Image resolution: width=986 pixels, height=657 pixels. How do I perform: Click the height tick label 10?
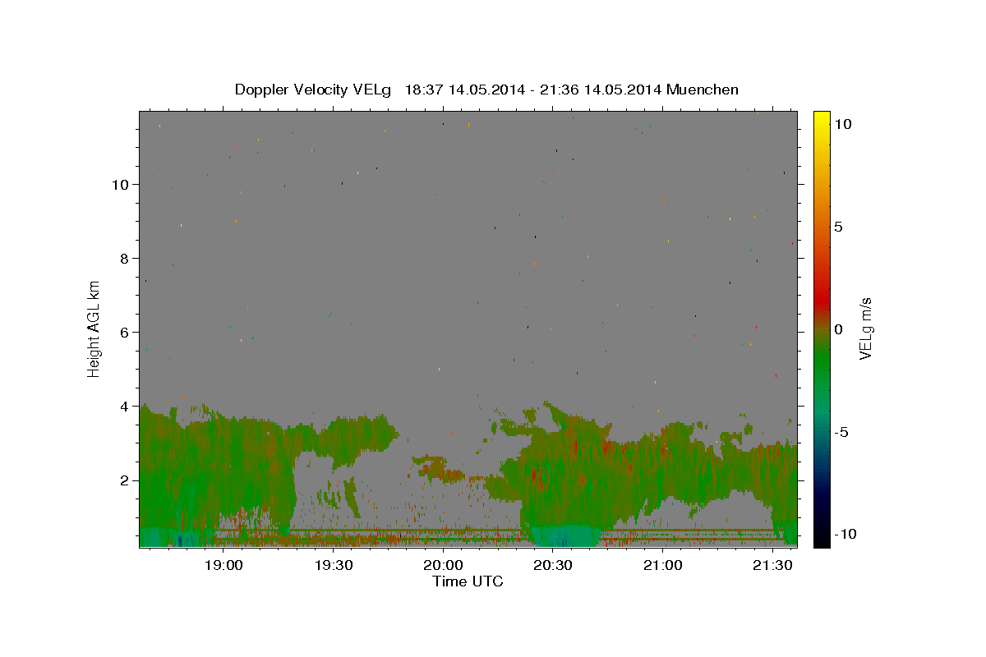(120, 184)
